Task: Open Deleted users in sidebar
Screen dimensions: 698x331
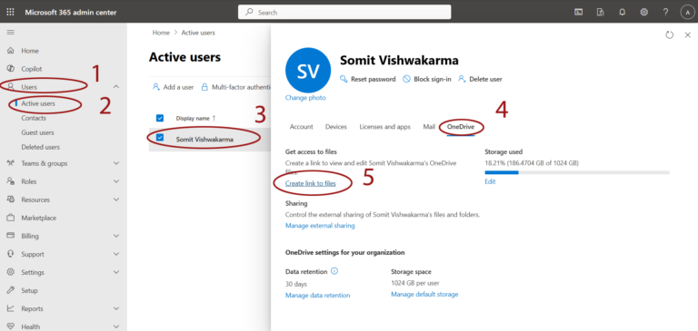Action: (41, 147)
